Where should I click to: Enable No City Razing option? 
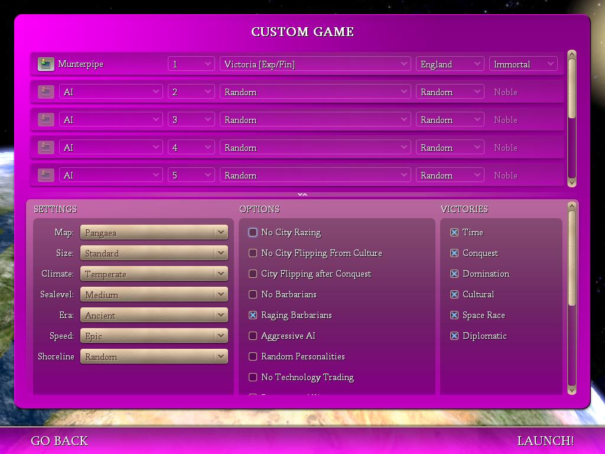253,232
